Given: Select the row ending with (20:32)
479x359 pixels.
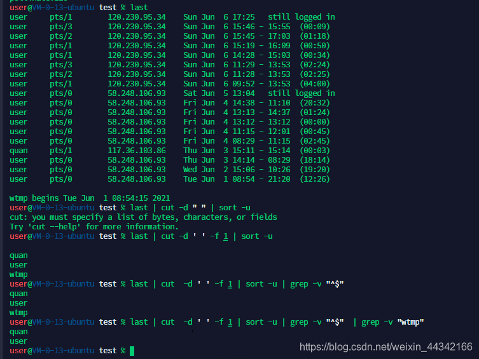Looking at the screenshot, I should coord(170,103).
